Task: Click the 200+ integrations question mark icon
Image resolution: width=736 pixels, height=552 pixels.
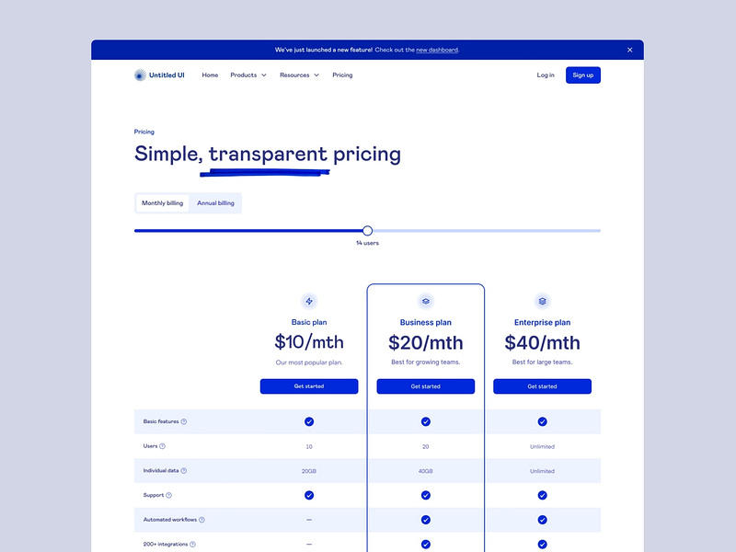Action: 190,543
